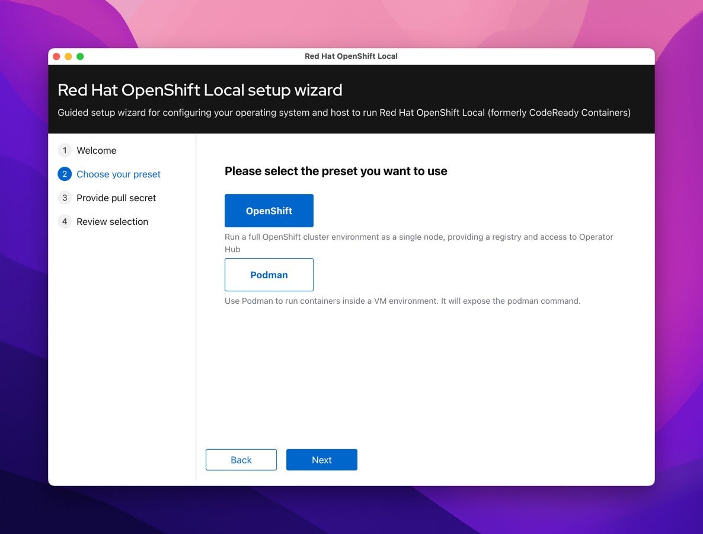Click the OpenShift description starting 'Run a full OpenShift'
Image resolution: width=703 pixels, height=534 pixels.
418,243
